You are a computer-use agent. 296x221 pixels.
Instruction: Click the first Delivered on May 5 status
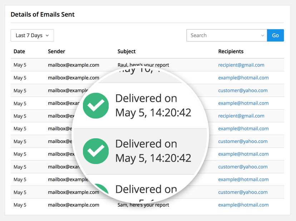pos(153,106)
